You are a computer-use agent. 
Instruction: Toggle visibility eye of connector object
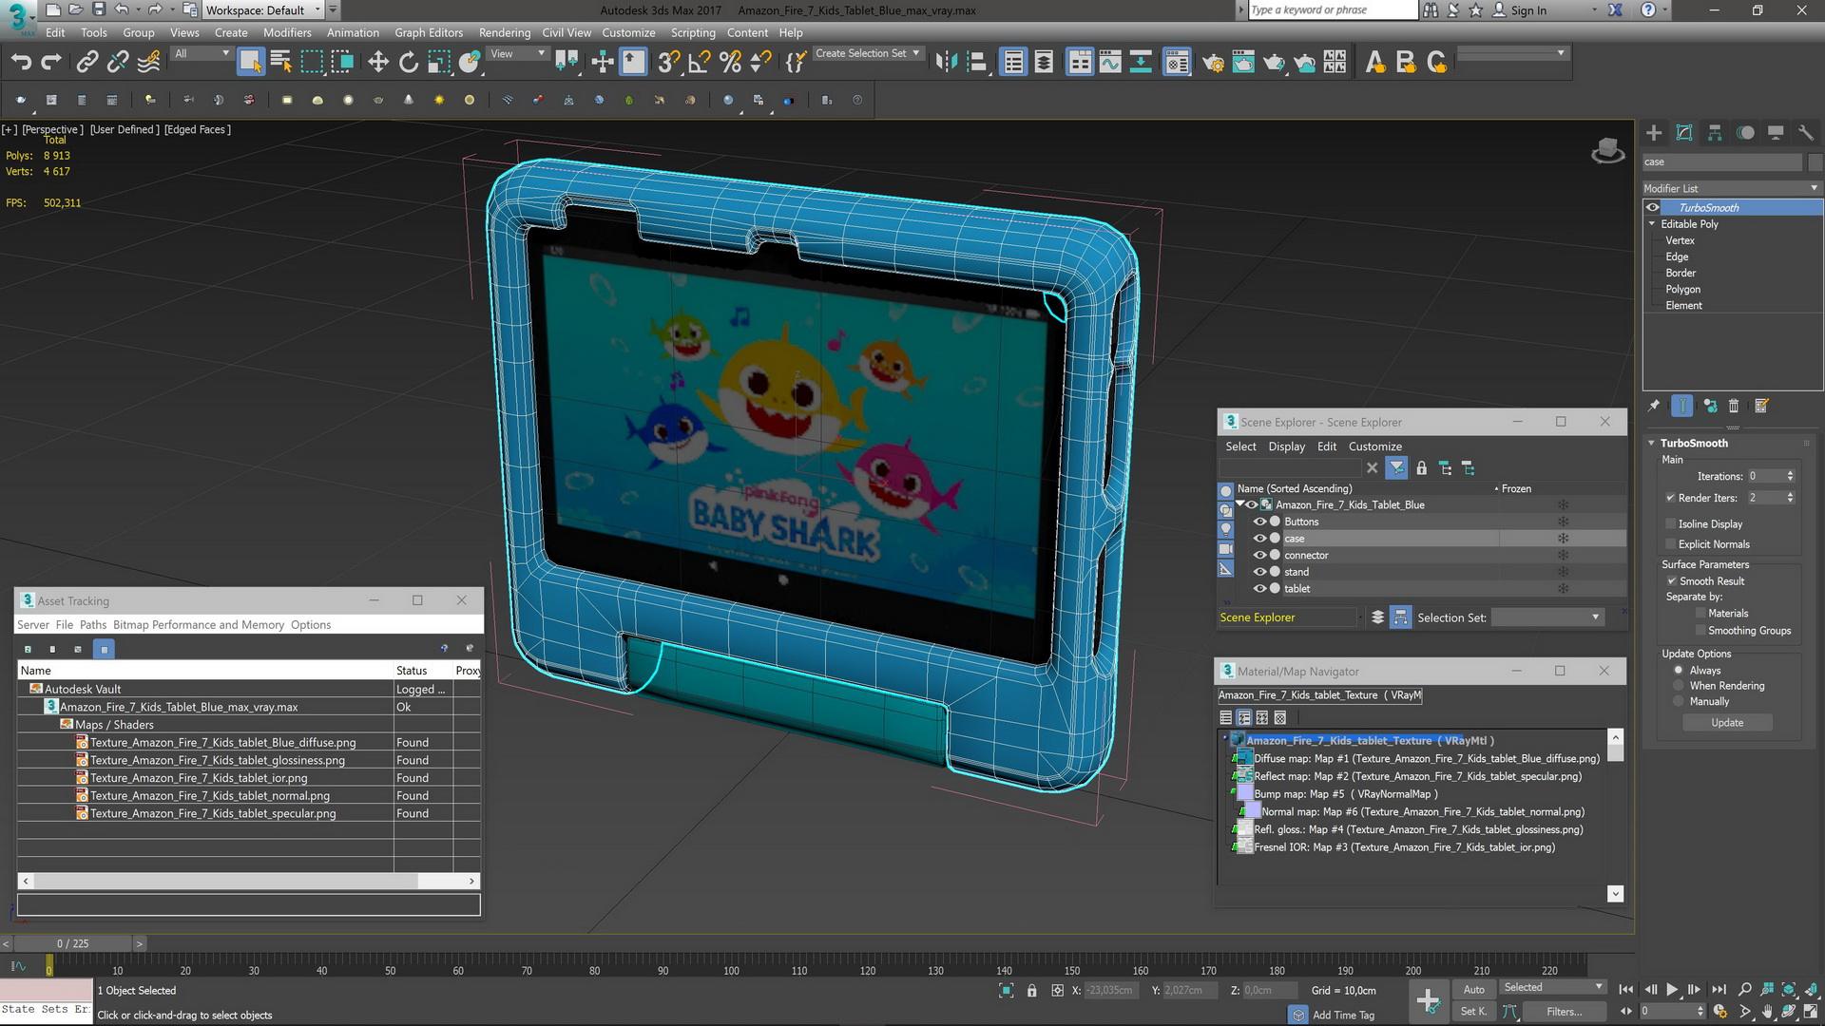tap(1259, 555)
